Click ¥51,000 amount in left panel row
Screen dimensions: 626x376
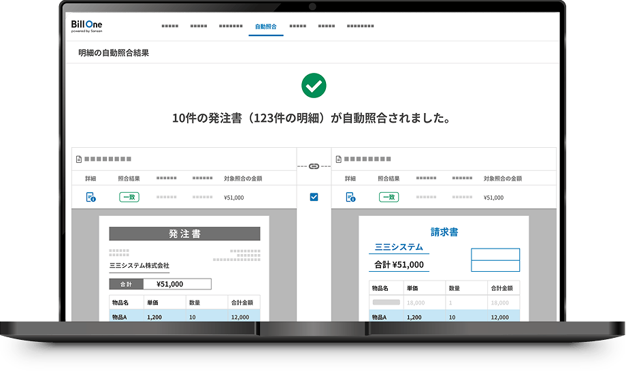[234, 198]
